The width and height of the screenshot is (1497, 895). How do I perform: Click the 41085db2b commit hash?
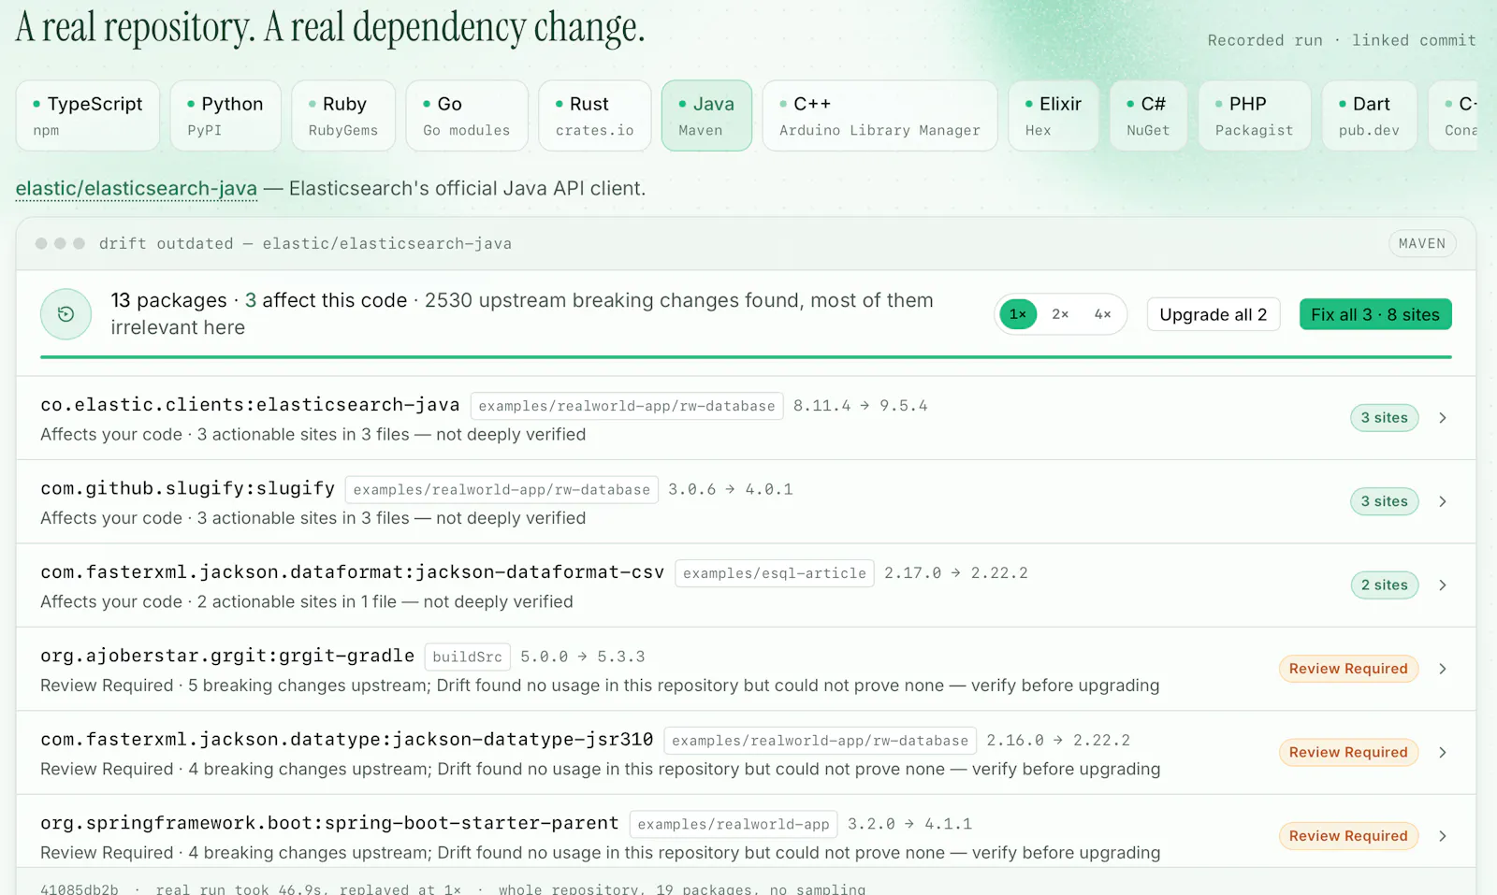80,888
